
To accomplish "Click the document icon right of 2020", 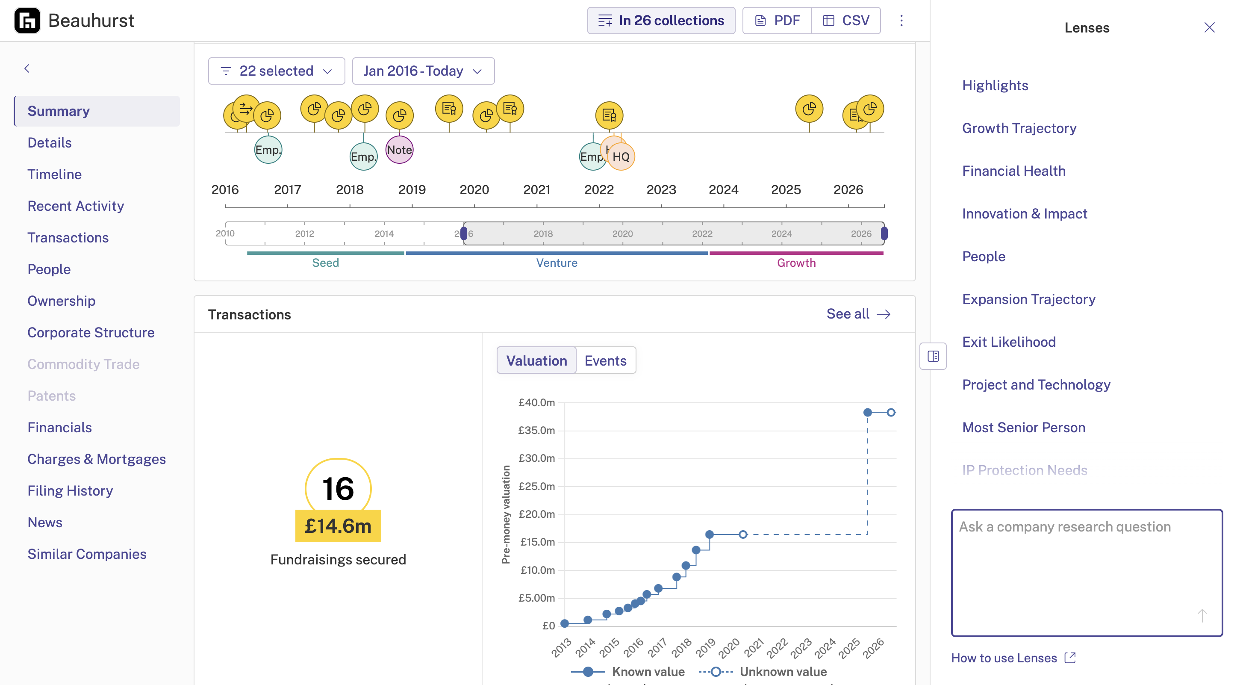I will pyautogui.click(x=510, y=109).
